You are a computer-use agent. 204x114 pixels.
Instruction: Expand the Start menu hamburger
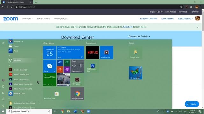(x=4, y=43)
